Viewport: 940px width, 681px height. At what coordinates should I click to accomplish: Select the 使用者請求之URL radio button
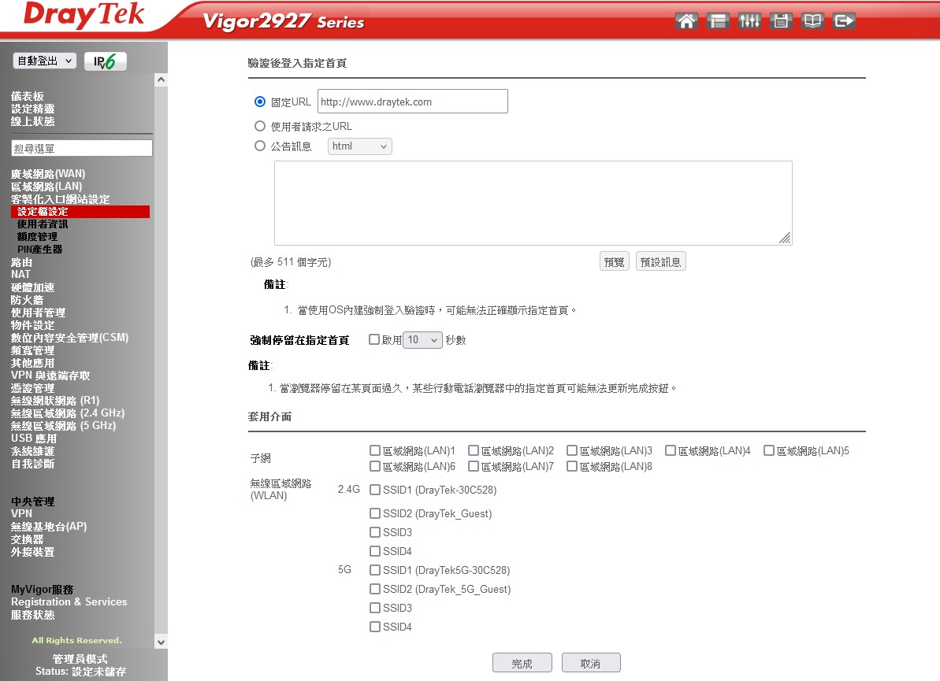click(260, 126)
